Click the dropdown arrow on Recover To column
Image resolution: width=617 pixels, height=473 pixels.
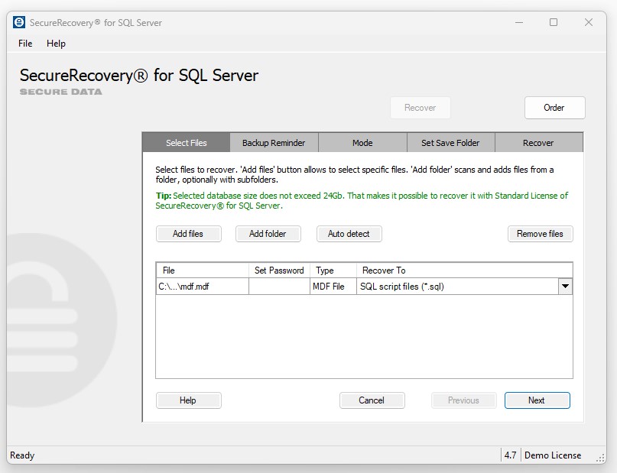click(565, 286)
